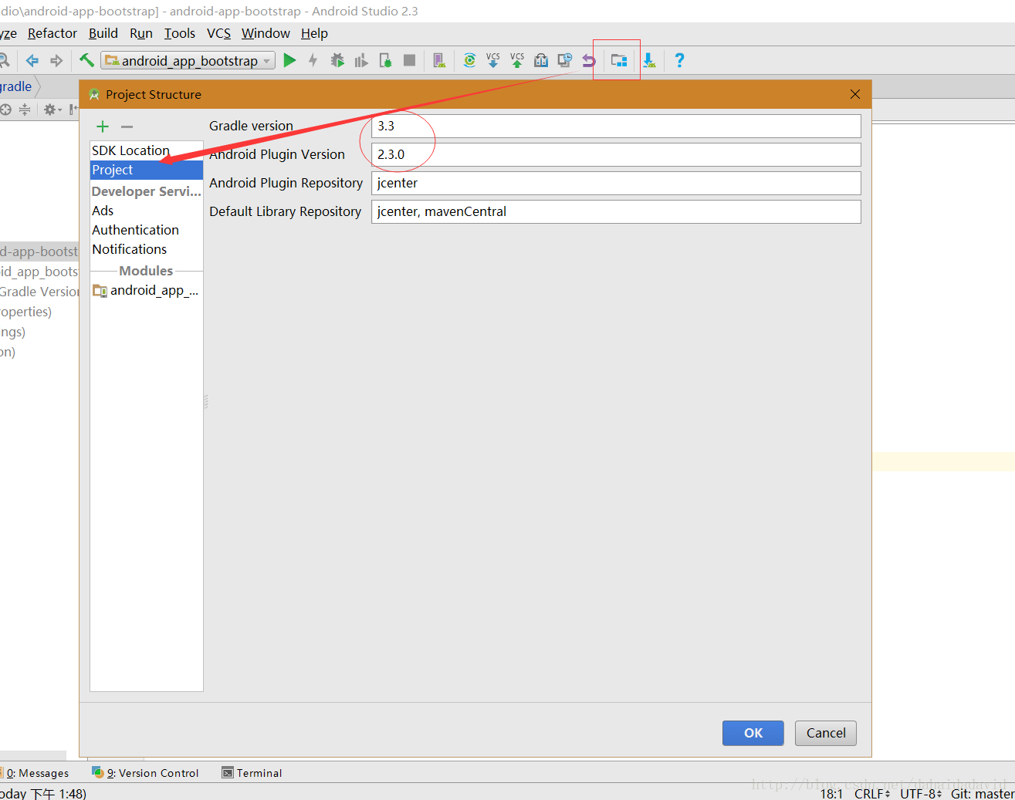Select SDK Location in the sidebar
Viewport: 1015px width, 800px height.
point(147,150)
